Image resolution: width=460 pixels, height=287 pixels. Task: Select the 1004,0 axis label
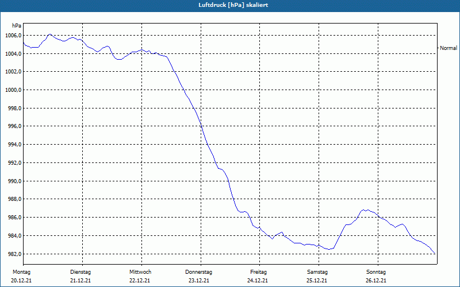coord(13,53)
